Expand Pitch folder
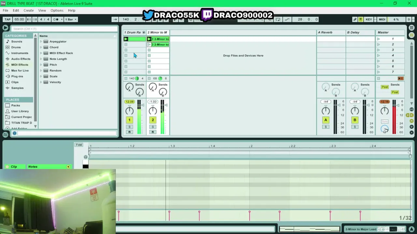Screen dimensions: 417x234 coord(41,65)
